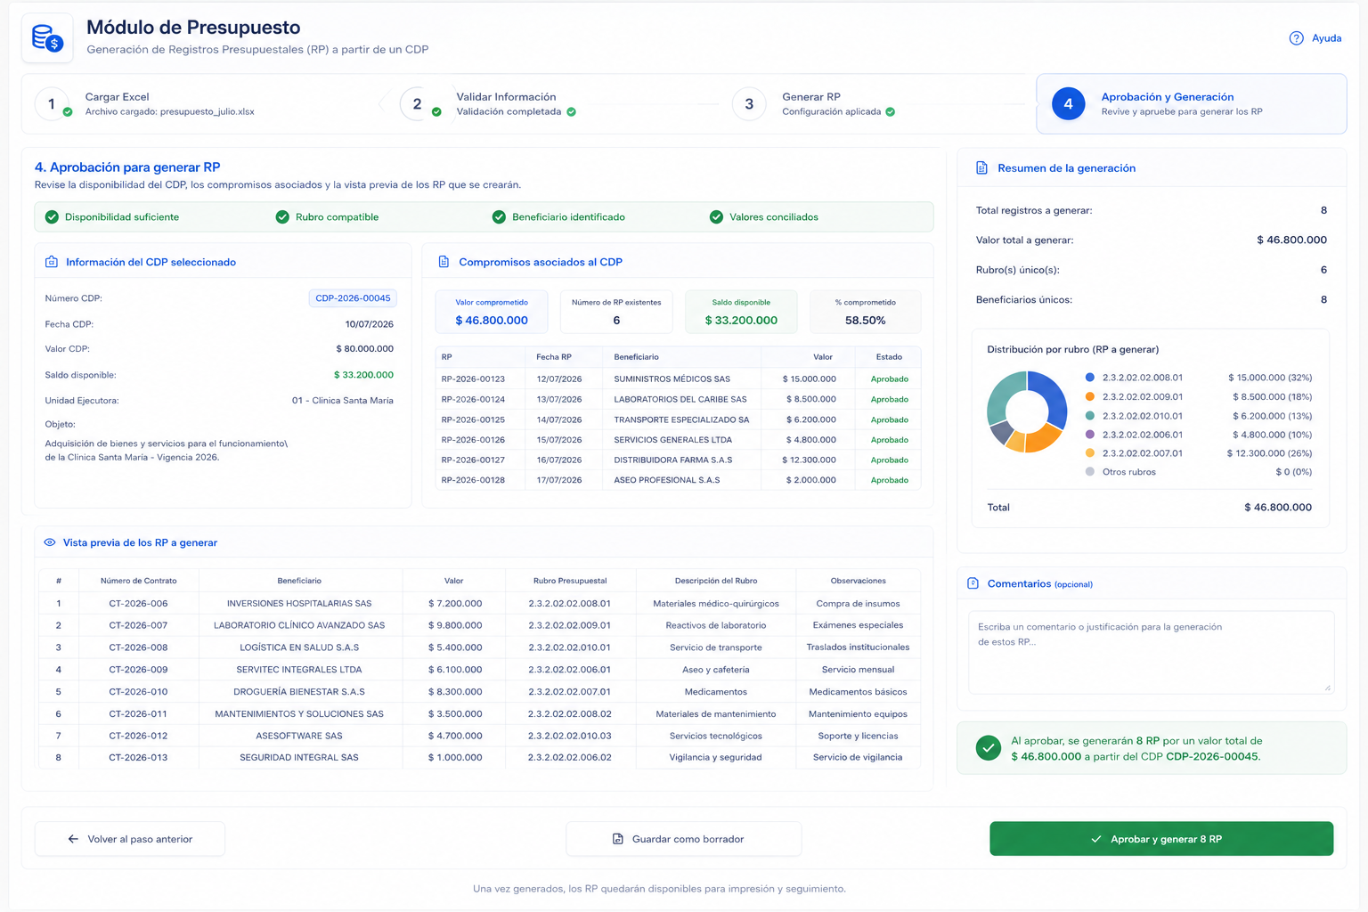Click LABORATORIO CLÍNICO AVANZADO SAS cell

click(299, 625)
